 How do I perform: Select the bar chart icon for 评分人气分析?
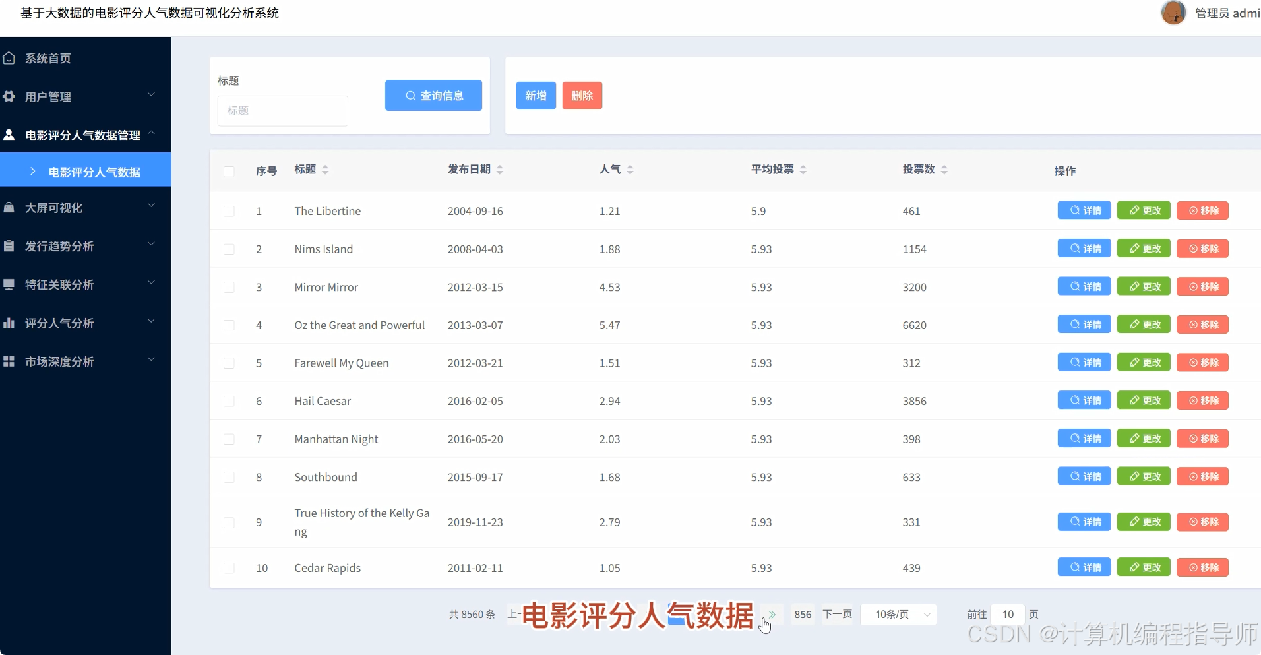coord(9,323)
